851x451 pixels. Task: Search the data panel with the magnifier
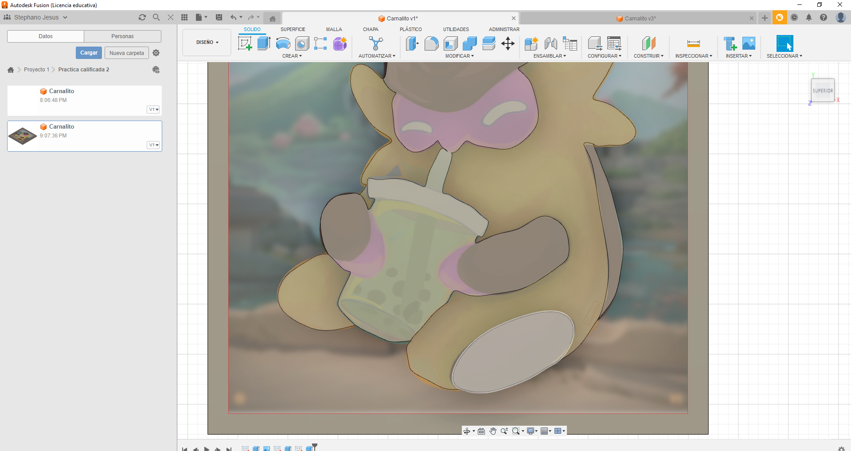point(156,17)
